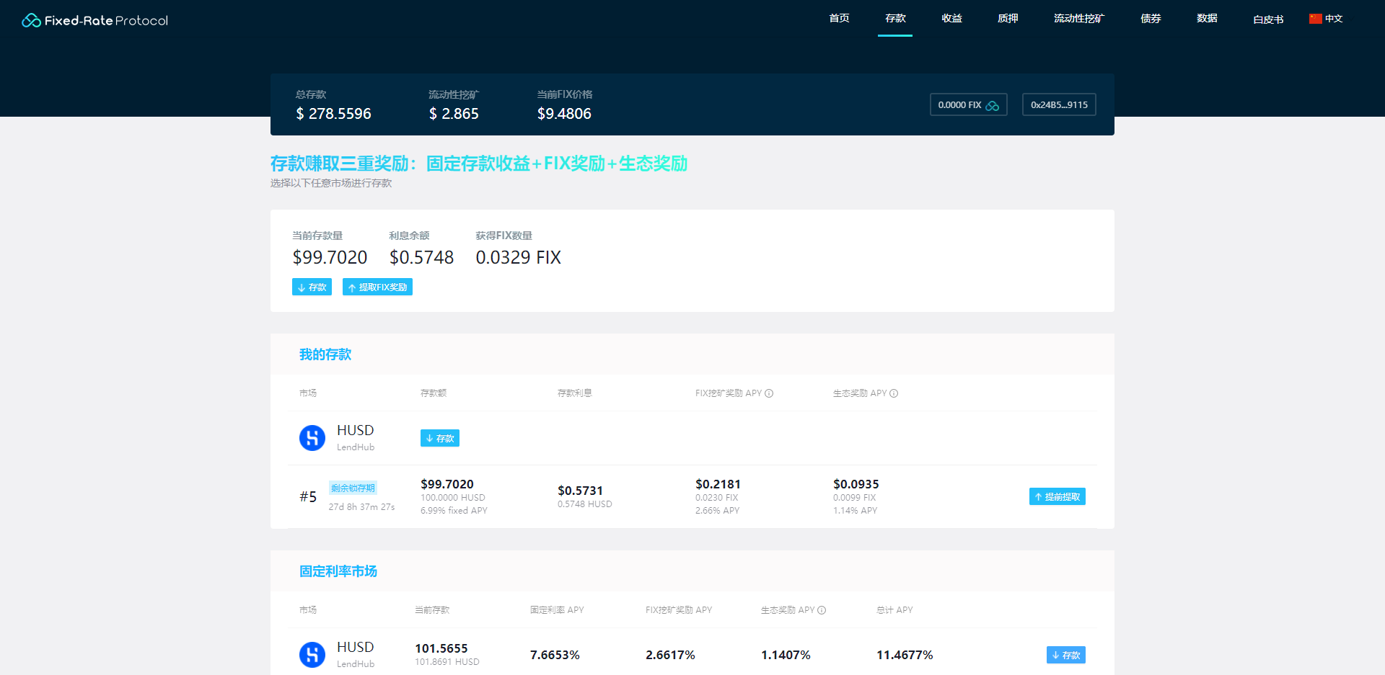Screen dimensions: 1385x675
Task: Open 数据 nav item
Action: [1207, 19]
